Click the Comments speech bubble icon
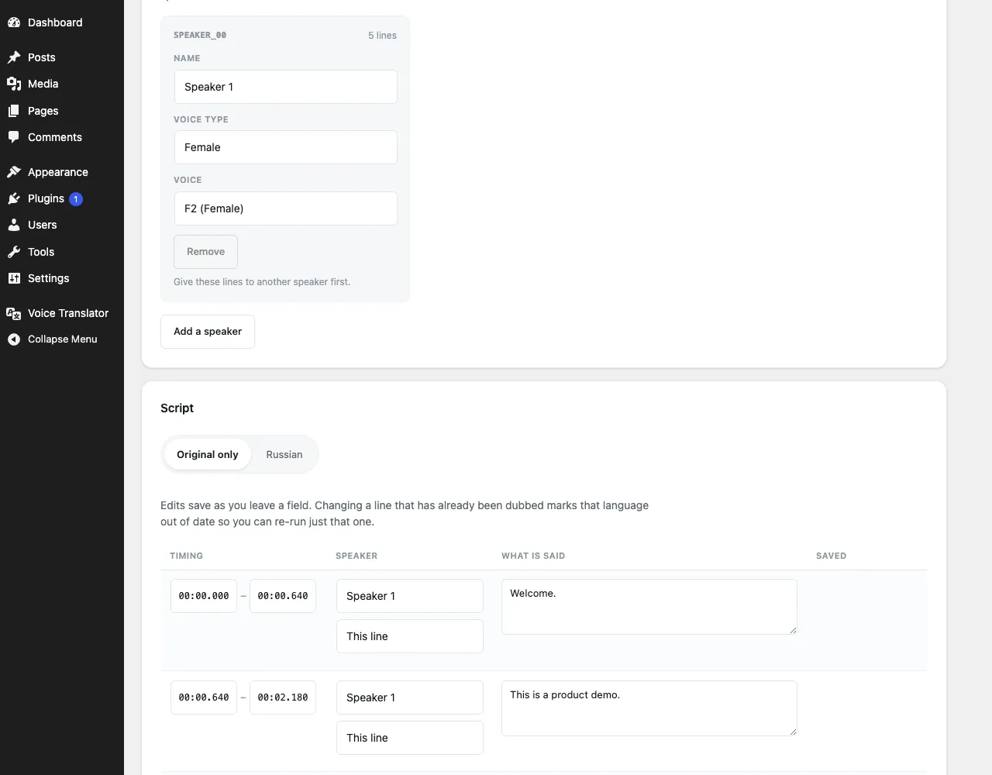The image size is (992, 775). pos(13,137)
